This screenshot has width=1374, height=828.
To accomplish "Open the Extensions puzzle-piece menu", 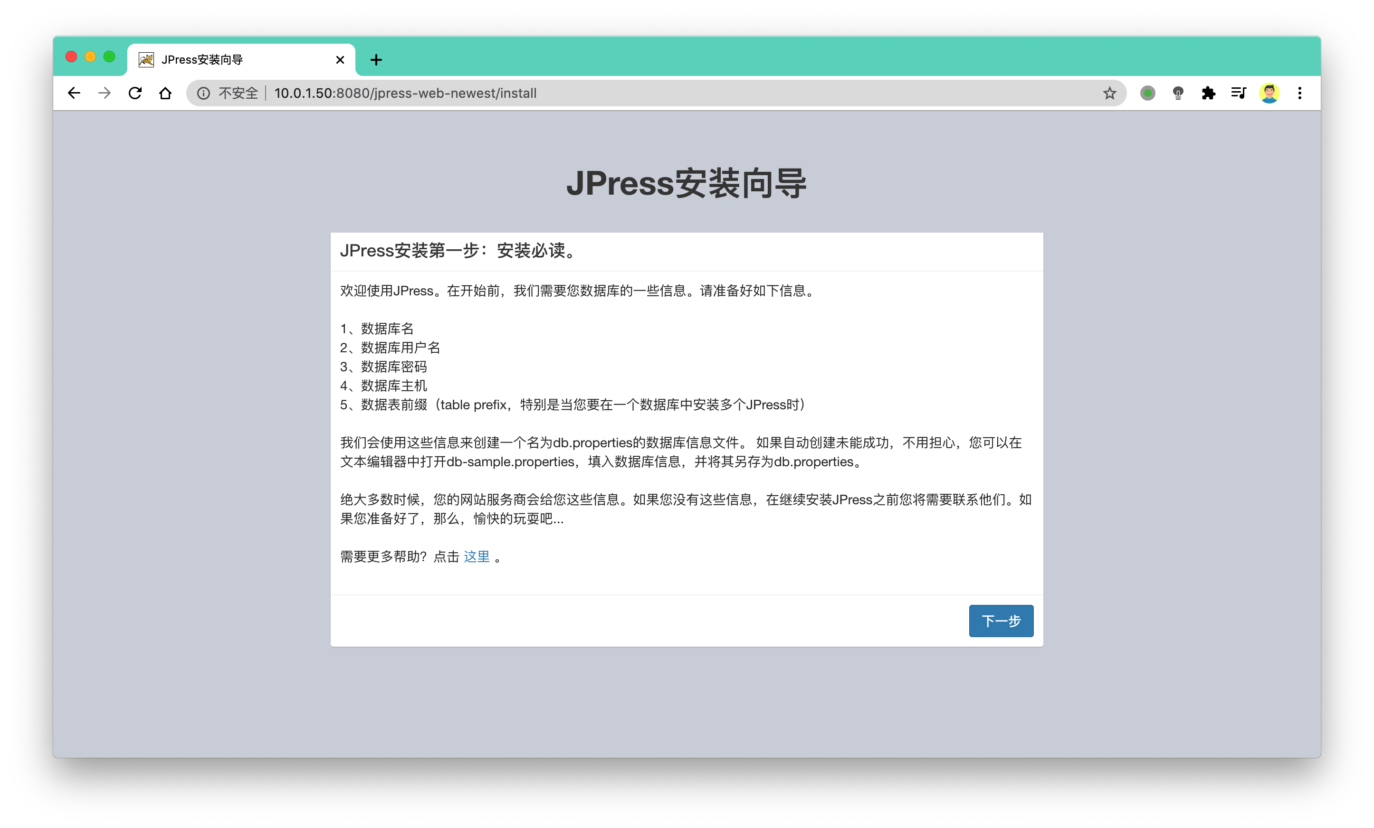I will 1208,93.
